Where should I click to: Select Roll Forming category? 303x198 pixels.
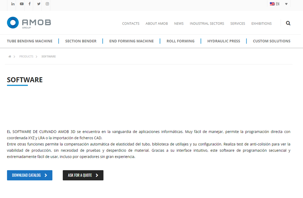pyautogui.click(x=181, y=41)
